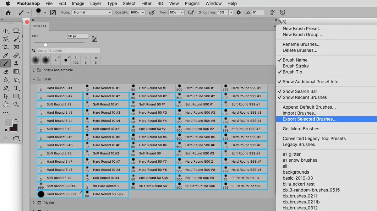Select the Magic Wand tool
Screen dimensions: 377x211
coord(16,39)
